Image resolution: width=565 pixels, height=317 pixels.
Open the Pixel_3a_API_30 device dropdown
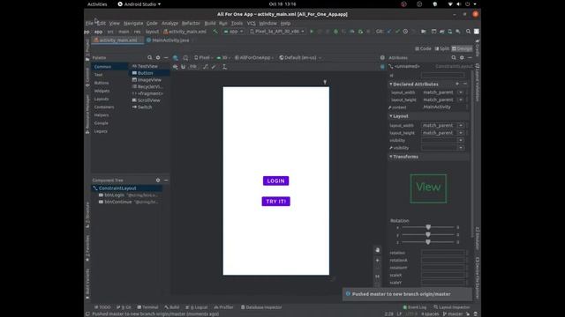coord(276,32)
